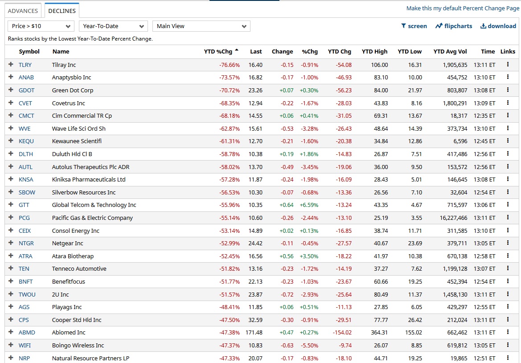The width and height of the screenshot is (521, 363).
Task: Open links menu for DLTH row
Action: pyautogui.click(x=508, y=153)
